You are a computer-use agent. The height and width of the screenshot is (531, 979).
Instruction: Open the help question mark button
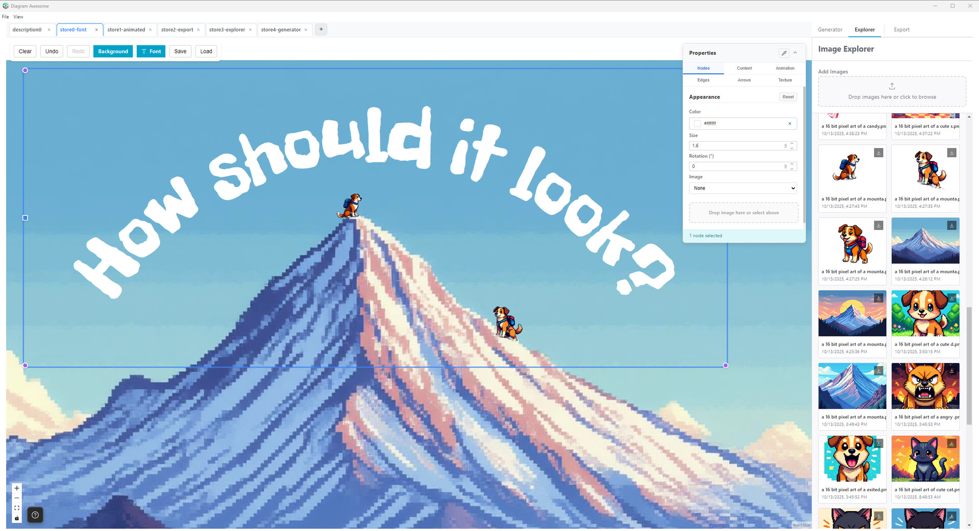(35, 515)
